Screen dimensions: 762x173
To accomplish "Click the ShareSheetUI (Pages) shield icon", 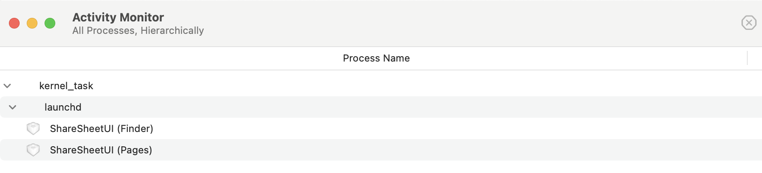I will [x=33, y=150].
